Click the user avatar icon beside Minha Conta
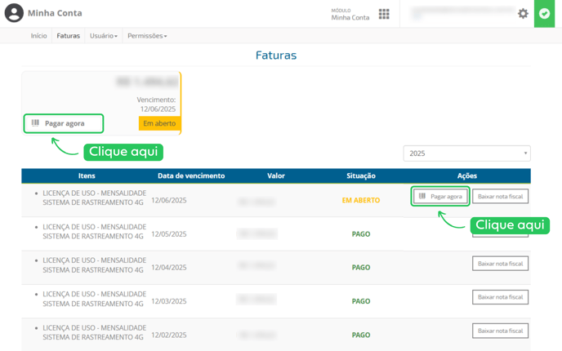Screen dimensions: 562x351 (14, 13)
